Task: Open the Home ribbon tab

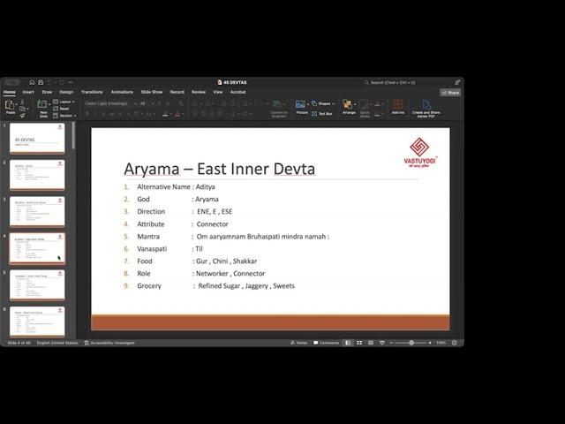Action: click(x=10, y=92)
